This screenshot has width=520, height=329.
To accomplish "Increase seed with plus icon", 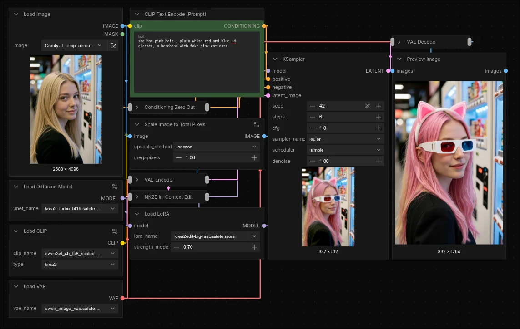I will point(379,106).
